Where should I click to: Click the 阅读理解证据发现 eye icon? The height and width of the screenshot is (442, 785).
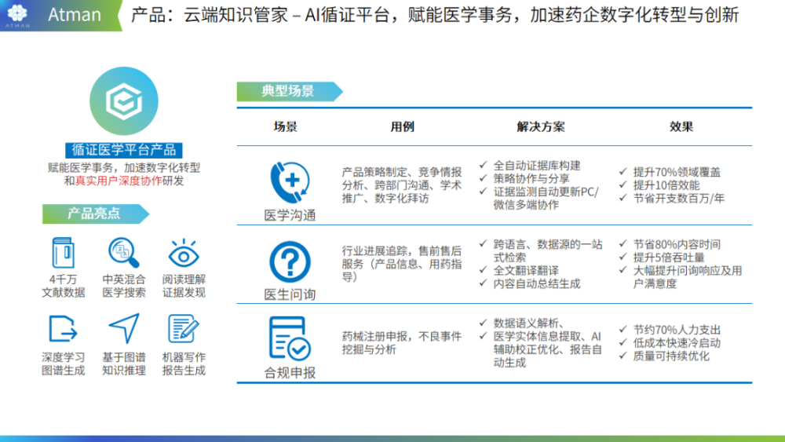(184, 254)
